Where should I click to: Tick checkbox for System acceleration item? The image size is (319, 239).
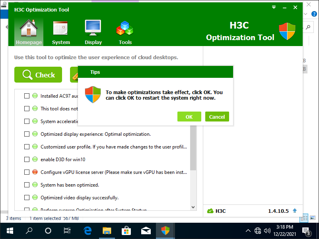pyautogui.click(x=27, y=121)
